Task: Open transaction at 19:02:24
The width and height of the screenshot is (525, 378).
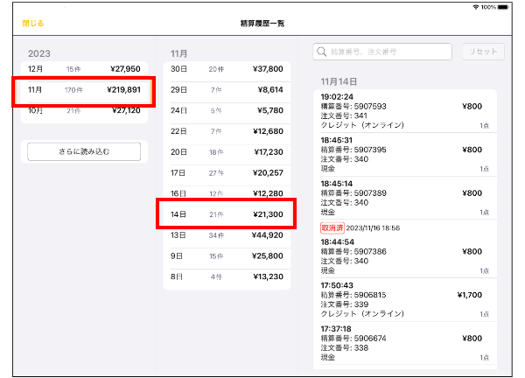Action: pos(404,111)
